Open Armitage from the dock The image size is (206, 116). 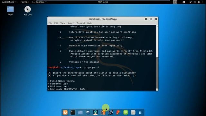click(x=95, y=112)
